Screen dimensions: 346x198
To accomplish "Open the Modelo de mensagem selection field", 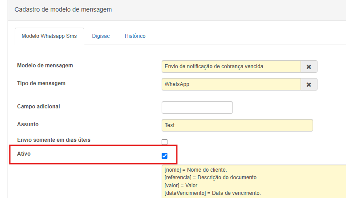I will 231,66.
